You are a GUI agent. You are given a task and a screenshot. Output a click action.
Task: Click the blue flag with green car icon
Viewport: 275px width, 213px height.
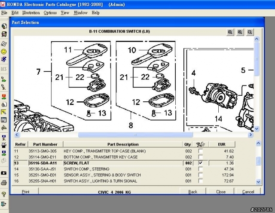click(4, 153)
